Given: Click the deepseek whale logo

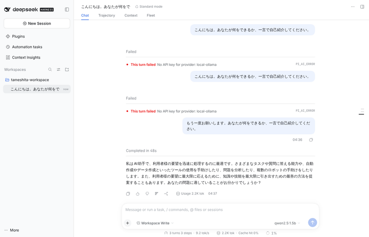Looking at the screenshot, I should click(x=7, y=9).
